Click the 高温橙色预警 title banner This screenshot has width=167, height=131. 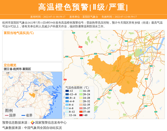[83, 7]
